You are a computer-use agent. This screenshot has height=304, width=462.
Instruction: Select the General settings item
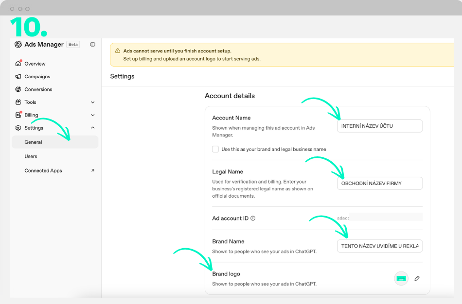point(55,142)
